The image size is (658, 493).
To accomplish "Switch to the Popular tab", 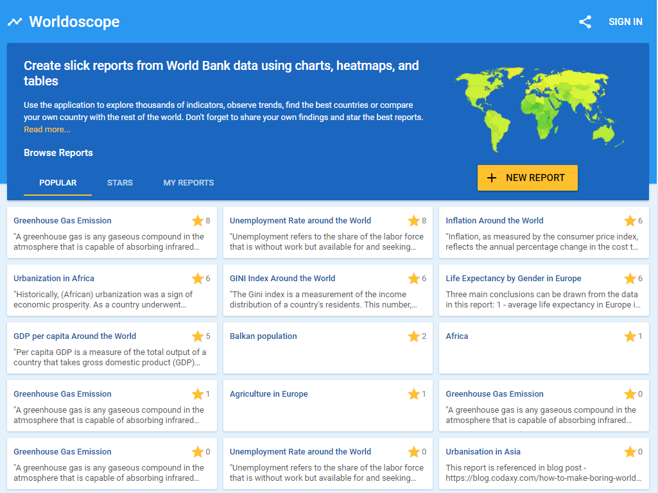I will tap(58, 183).
